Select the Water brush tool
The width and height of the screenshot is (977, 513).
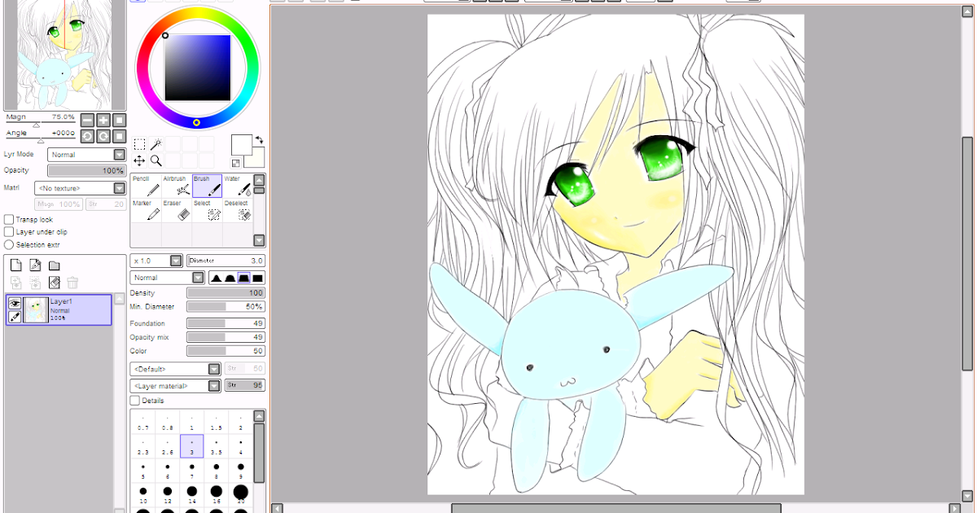[237, 186]
